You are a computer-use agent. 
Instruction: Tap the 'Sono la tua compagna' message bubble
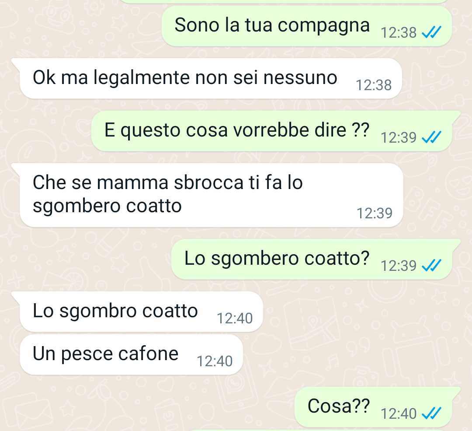click(x=306, y=26)
